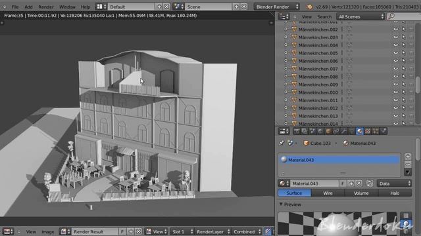
Task: Add new material with plus beside Material.043
Action: pyautogui.click(x=351, y=184)
